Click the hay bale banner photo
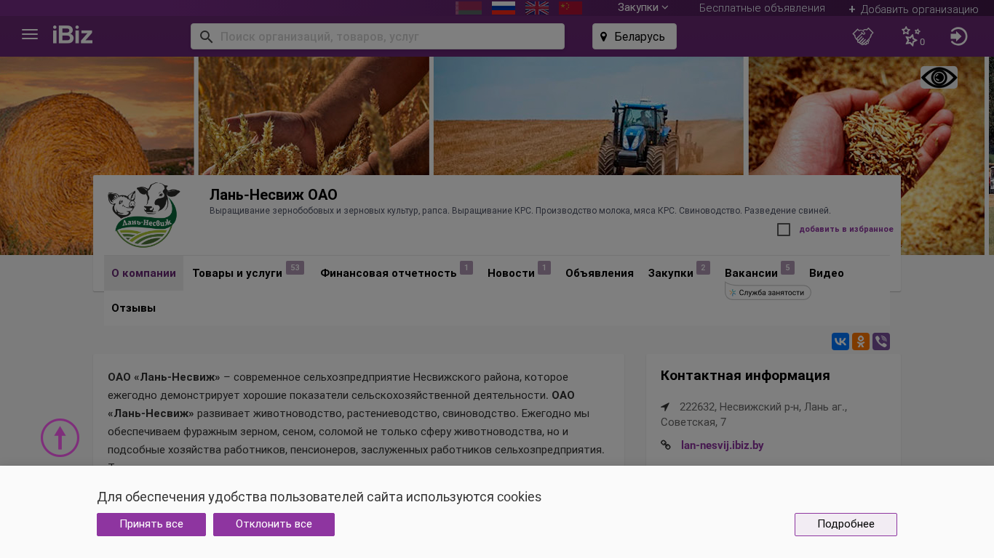Viewport: 994px width, 558px height. point(97,155)
